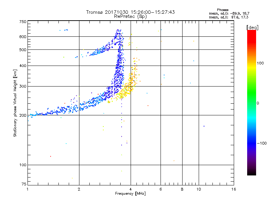This screenshot has width=275, height=206.
Task: Click the 'Frequency [MHz]' axis title
Action: (130, 194)
